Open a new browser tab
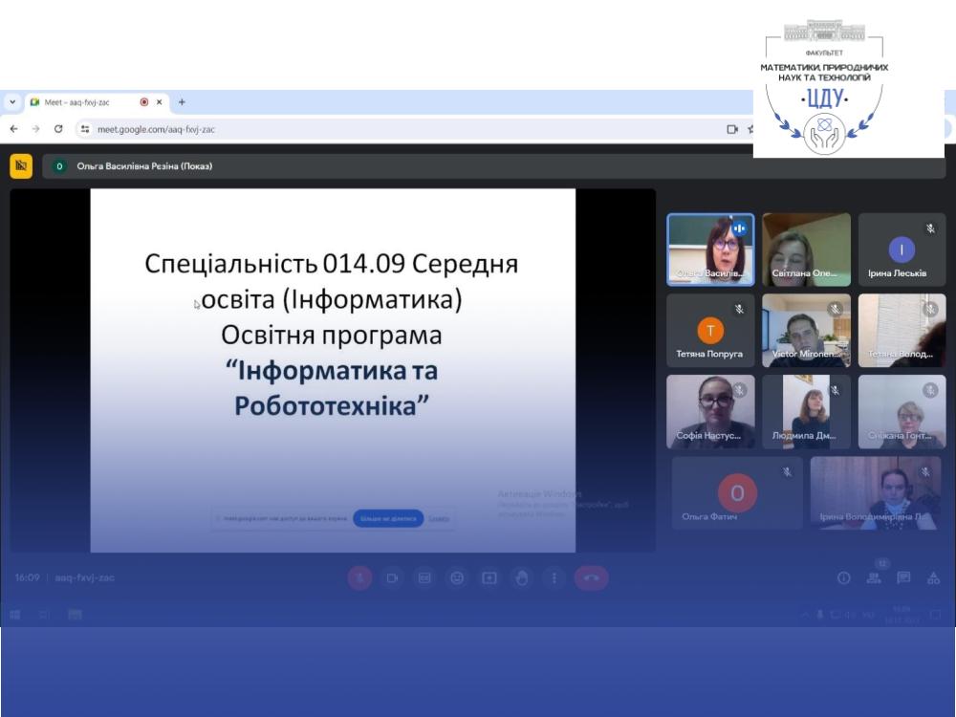The height and width of the screenshot is (717, 956). [x=182, y=102]
